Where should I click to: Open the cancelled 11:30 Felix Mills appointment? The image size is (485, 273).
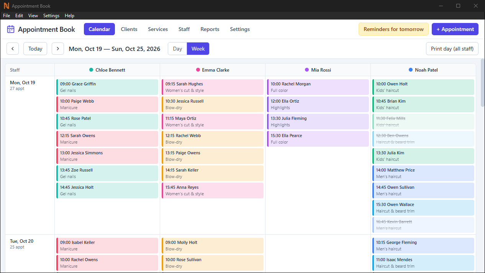click(423, 121)
